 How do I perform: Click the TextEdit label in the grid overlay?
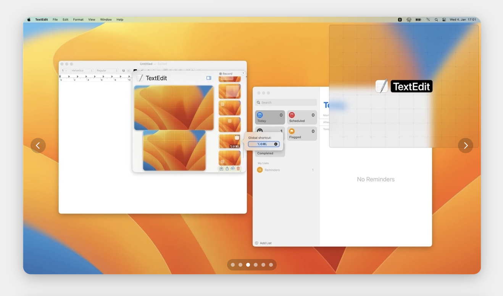(411, 86)
